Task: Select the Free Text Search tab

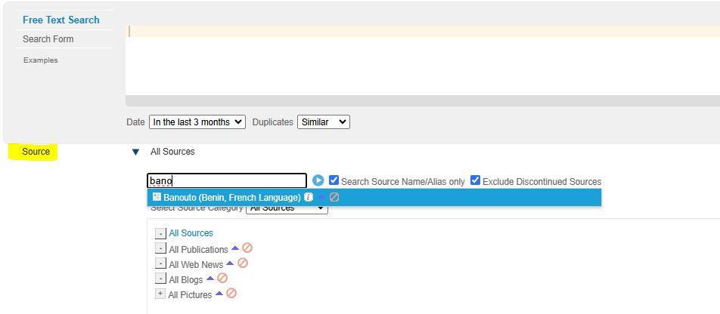Action: pyautogui.click(x=61, y=20)
